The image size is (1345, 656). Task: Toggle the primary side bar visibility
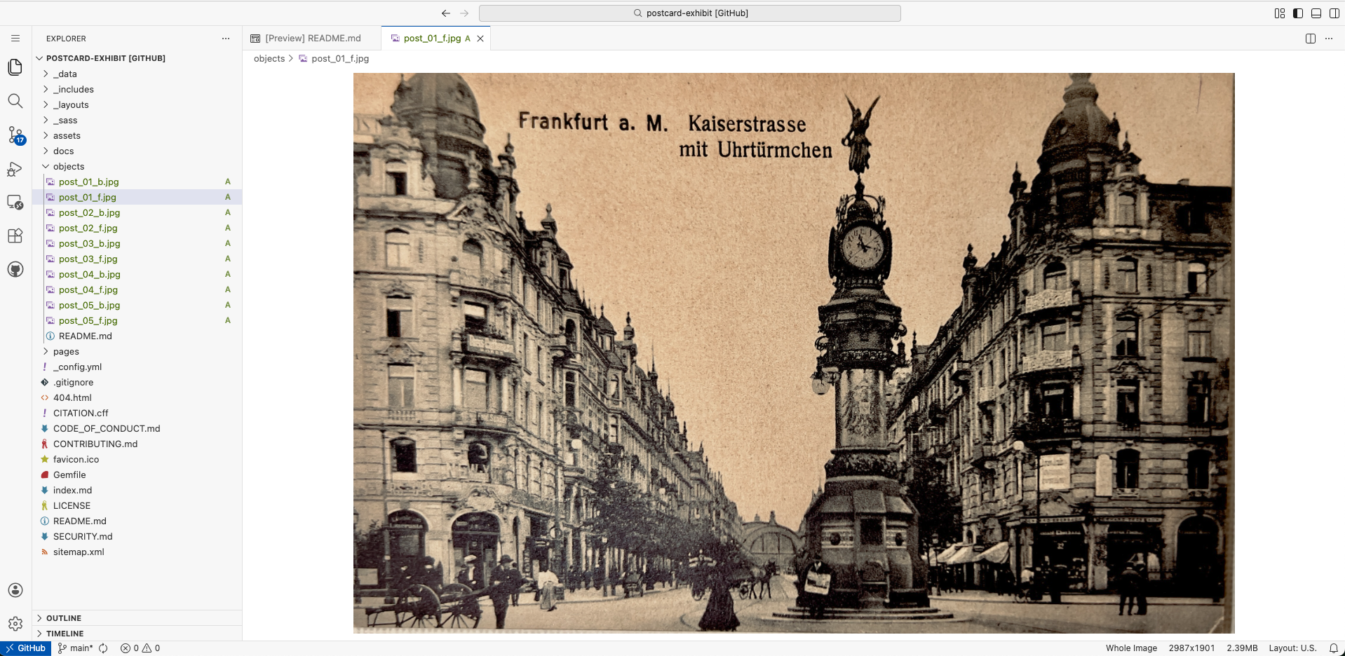click(1298, 13)
